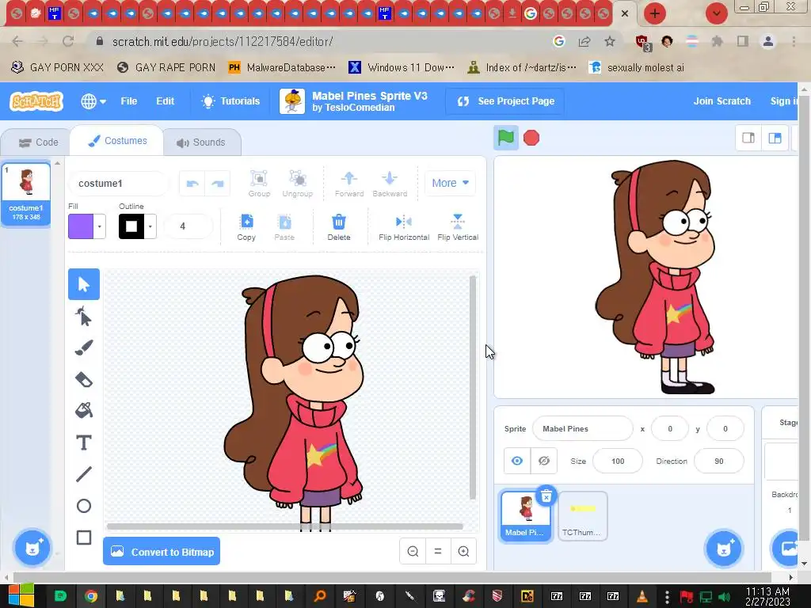Image resolution: width=811 pixels, height=608 pixels.
Task: Open Choose a Sprite cat button
Action: tap(724, 548)
